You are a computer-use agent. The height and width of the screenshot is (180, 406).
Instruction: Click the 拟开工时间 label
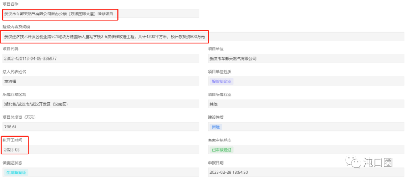pos(13,140)
